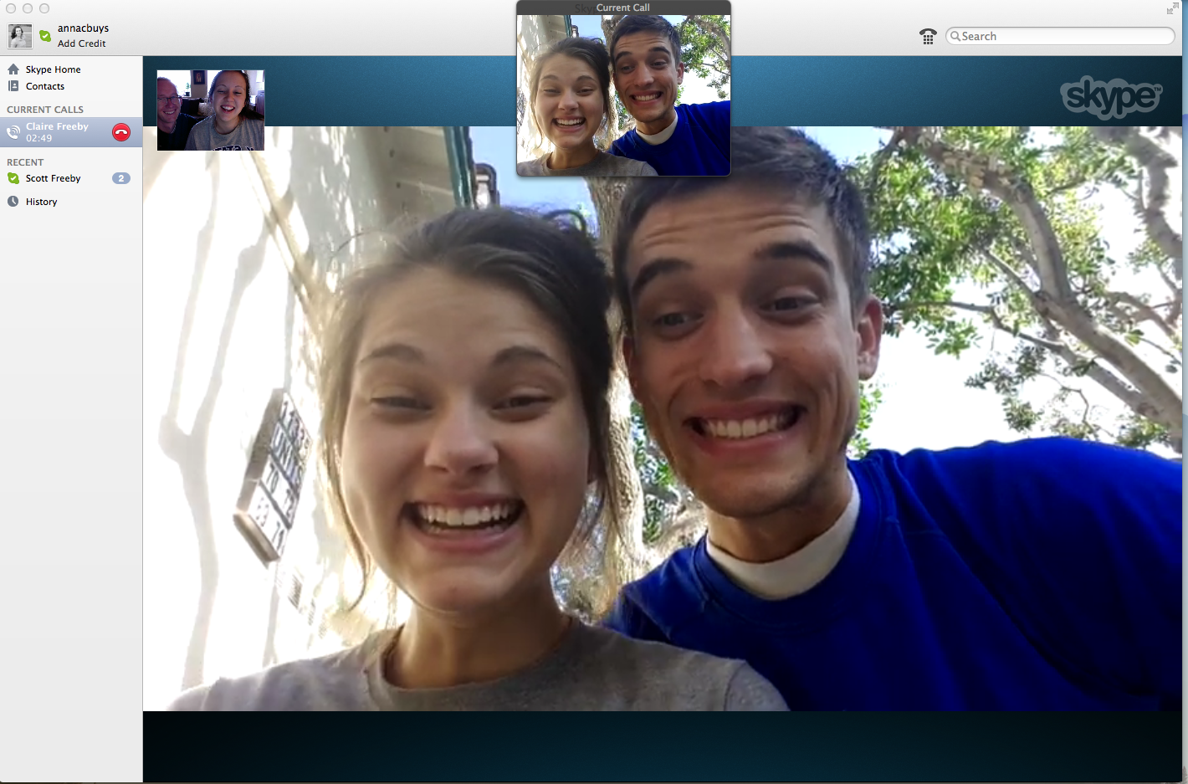
Task: Open the dial pad
Action: tap(928, 36)
